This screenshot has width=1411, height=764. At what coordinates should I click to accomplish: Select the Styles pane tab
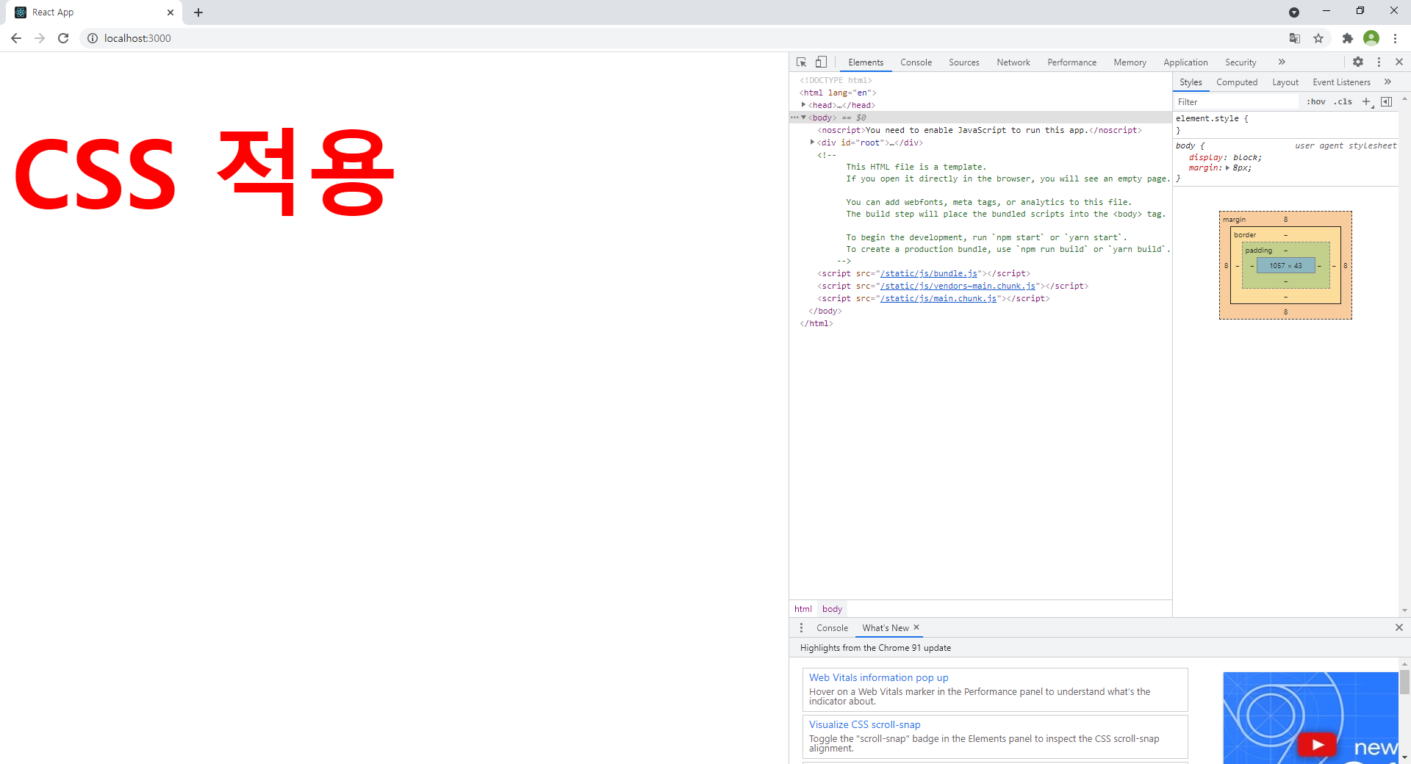(x=1191, y=82)
